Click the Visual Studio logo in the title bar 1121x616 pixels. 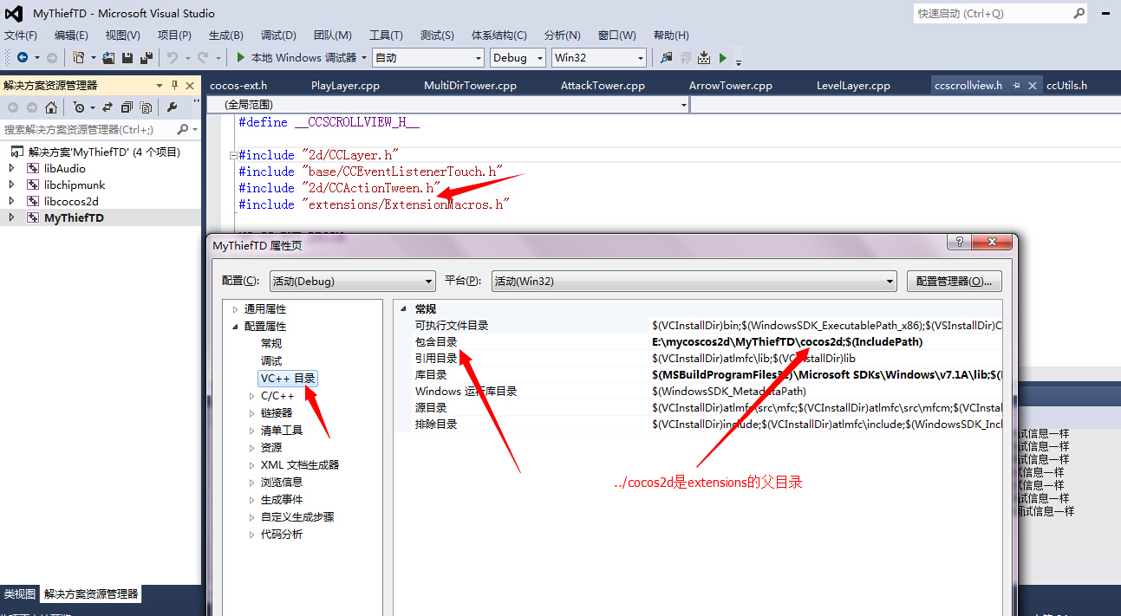(15, 13)
